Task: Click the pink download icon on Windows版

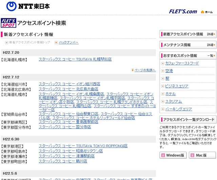Action: pos(163,155)
